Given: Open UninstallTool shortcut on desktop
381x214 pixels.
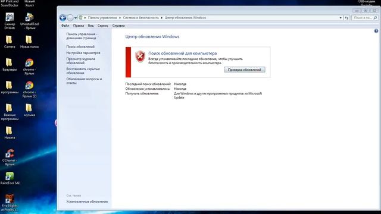Looking at the screenshot, I should click(x=29, y=21).
